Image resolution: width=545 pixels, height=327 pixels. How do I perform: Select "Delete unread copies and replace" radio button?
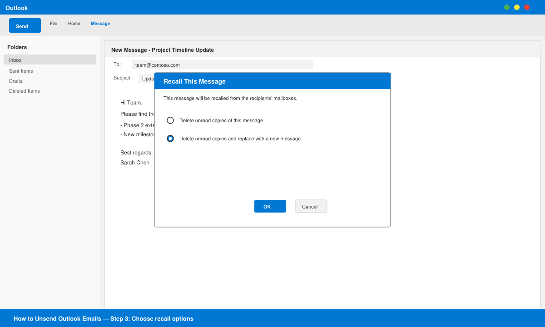pos(170,139)
